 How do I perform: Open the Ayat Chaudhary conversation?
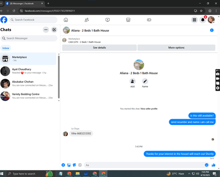pyautogui.click(x=28, y=71)
